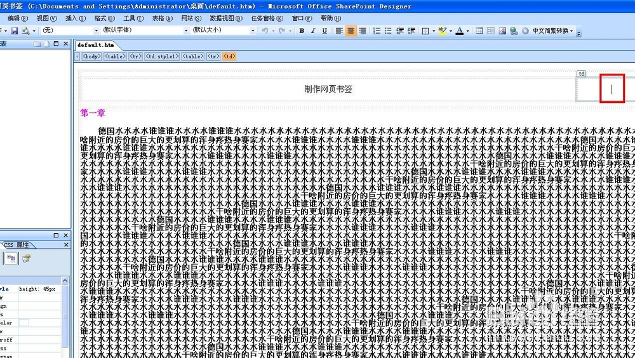
Task: Open the 窗口(W) menu
Action: pyautogui.click(x=302, y=18)
